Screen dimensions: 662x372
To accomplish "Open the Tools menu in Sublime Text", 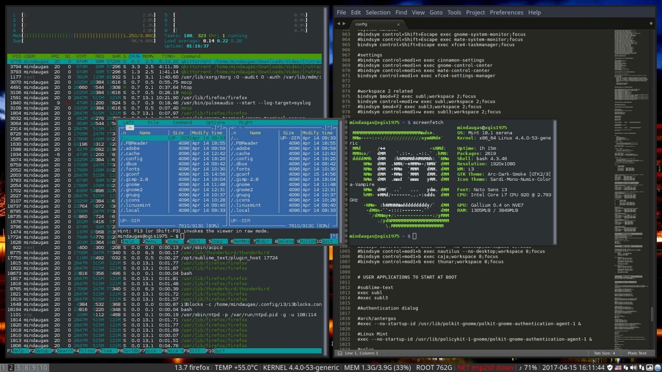I will 454,12.
